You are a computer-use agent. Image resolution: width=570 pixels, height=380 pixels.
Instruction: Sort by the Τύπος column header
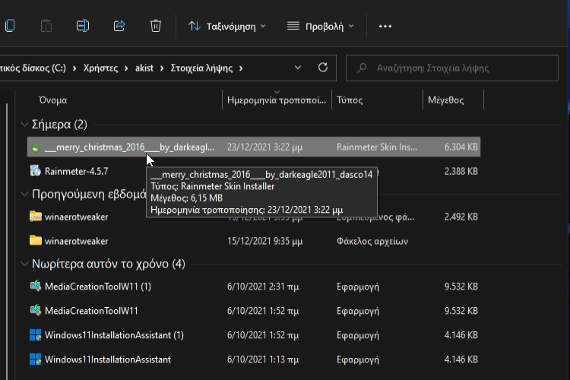(350, 100)
